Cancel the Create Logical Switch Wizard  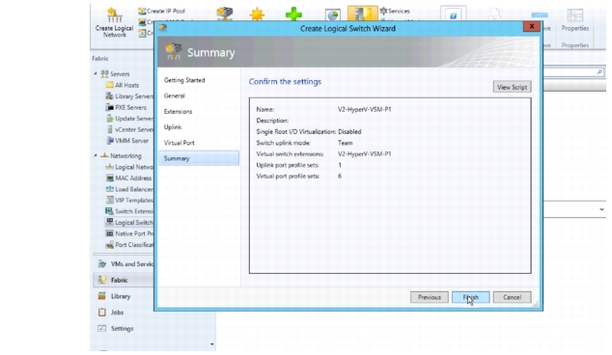pyautogui.click(x=512, y=297)
